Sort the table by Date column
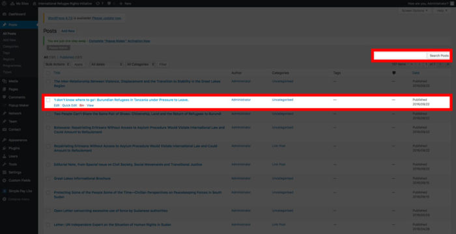The height and width of the screenshot is (234, 456). 416,73
